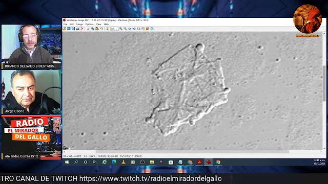Click the Undo toolbar icon

[101, 29]
